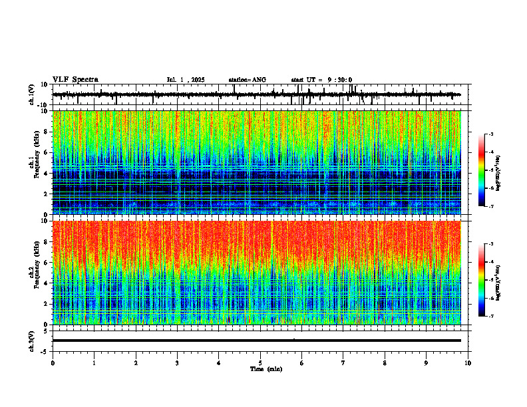This screenshot has width=527, height=407.
Task: Click the 'ch.3(V)' axis label
Action: point(32,341)
